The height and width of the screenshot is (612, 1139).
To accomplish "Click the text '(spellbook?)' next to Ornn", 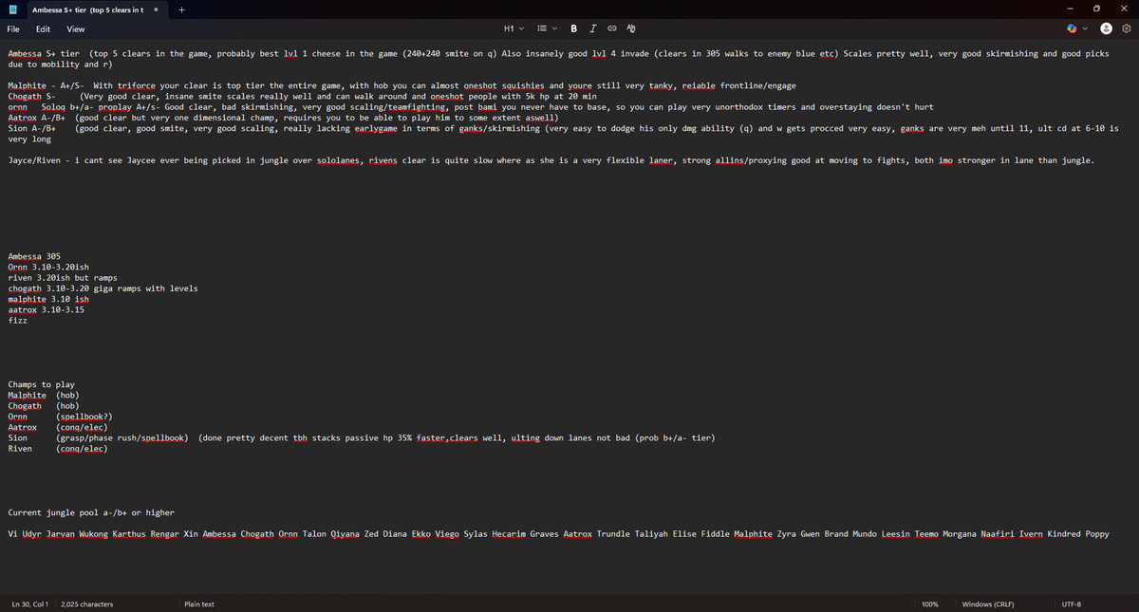I will pyautogui.click(x=84, y=417).
